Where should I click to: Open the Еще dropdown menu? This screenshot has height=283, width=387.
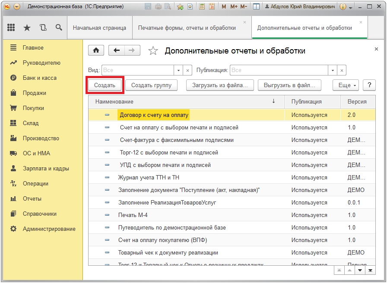click(346, 85)
